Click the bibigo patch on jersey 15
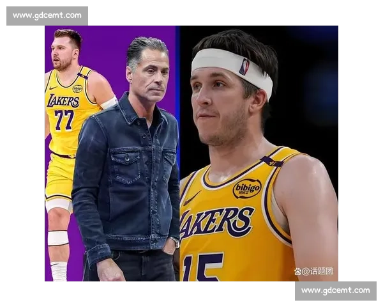This screenshot has width=383, height=307. click(x=247, y=188)
